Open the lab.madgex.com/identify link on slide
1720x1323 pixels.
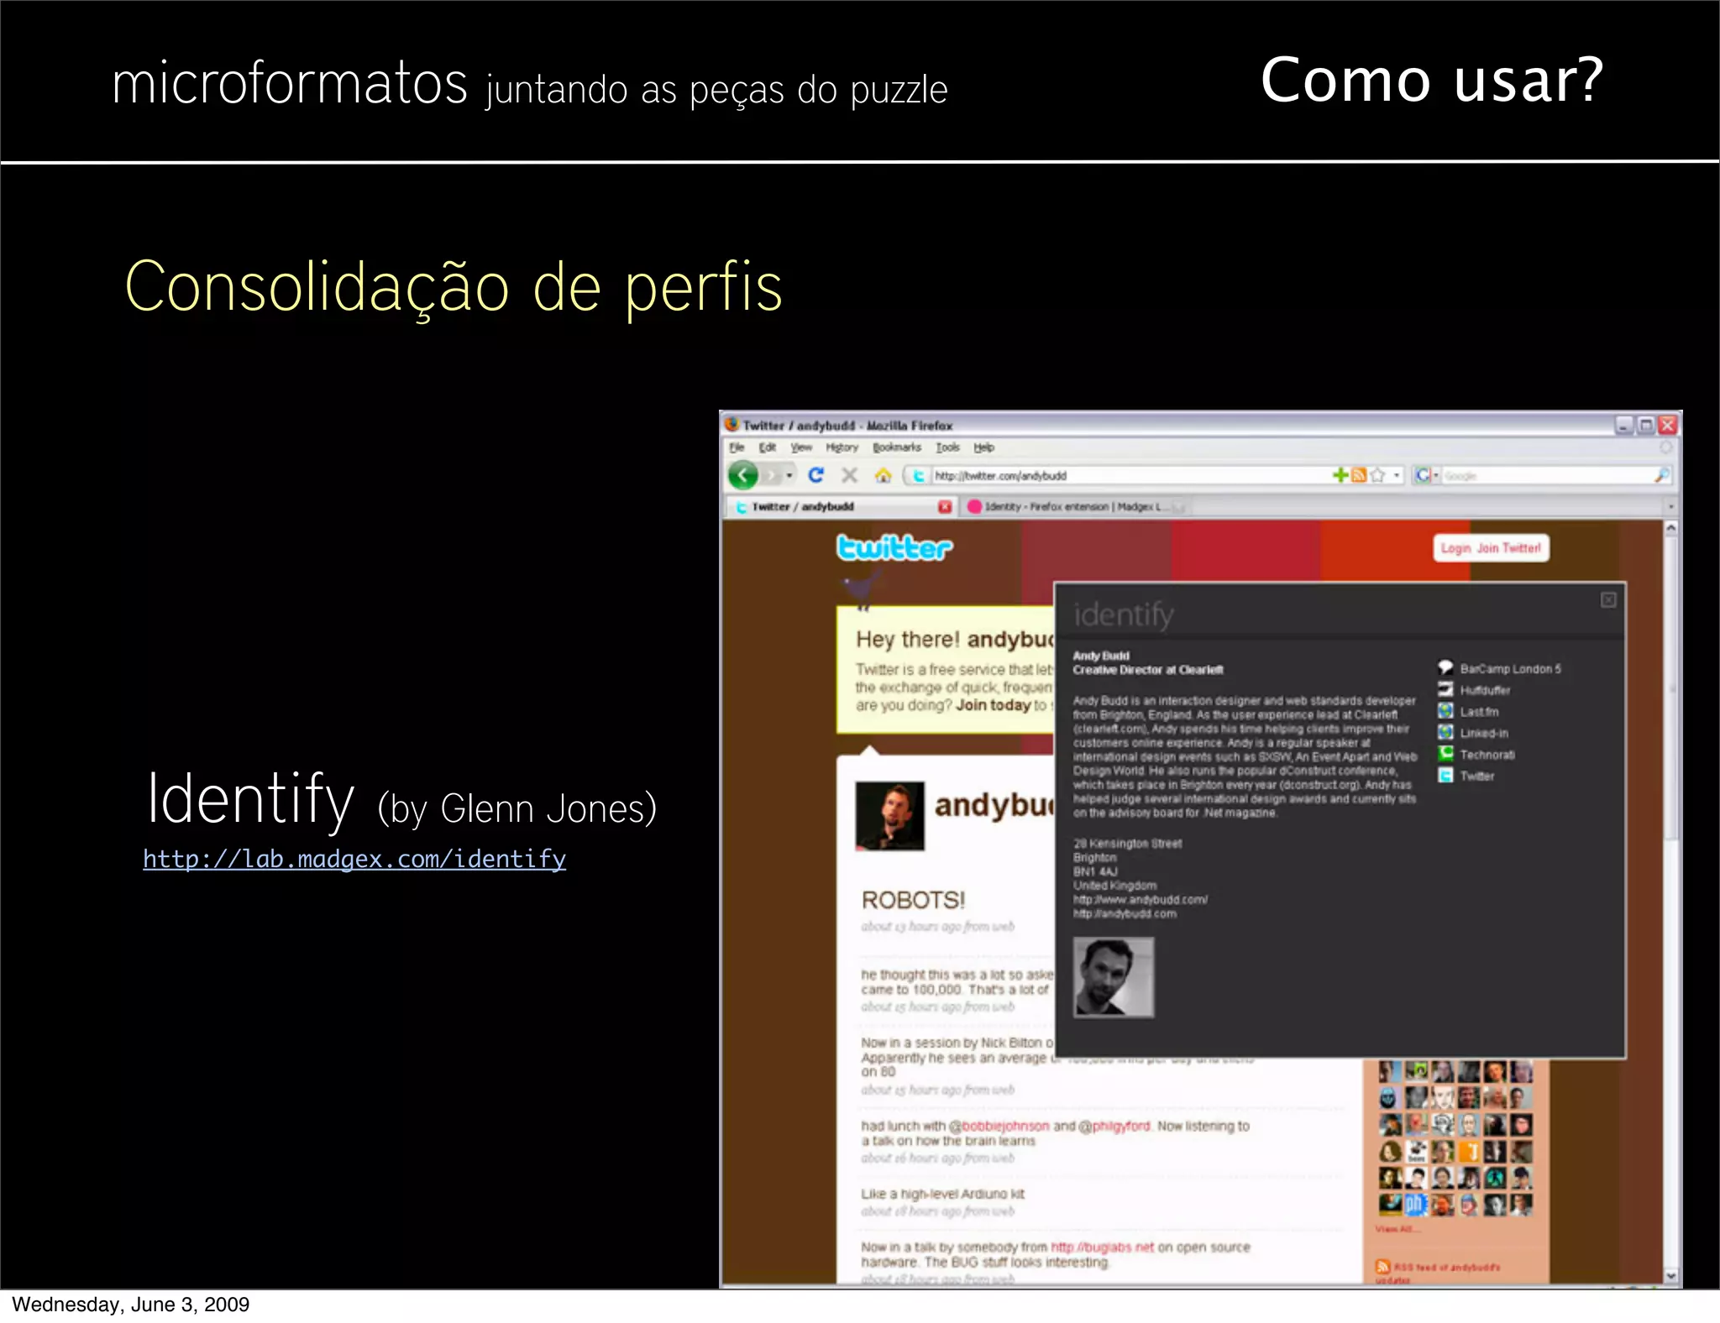click(354, 859)
